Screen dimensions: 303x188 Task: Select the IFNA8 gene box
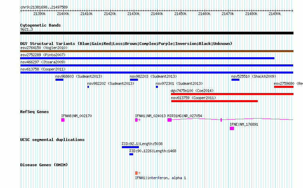click(x=63, y=120)
